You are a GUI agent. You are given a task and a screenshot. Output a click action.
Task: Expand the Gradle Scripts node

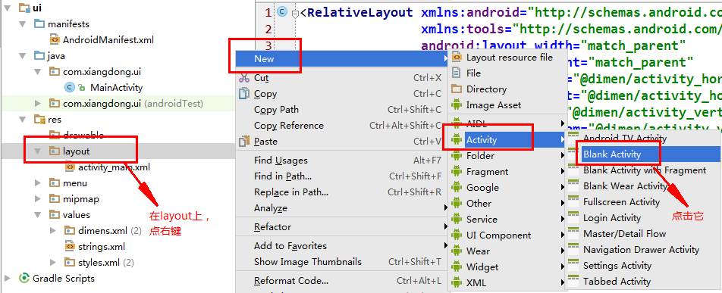pyautogui.click(x=8, y=279)
